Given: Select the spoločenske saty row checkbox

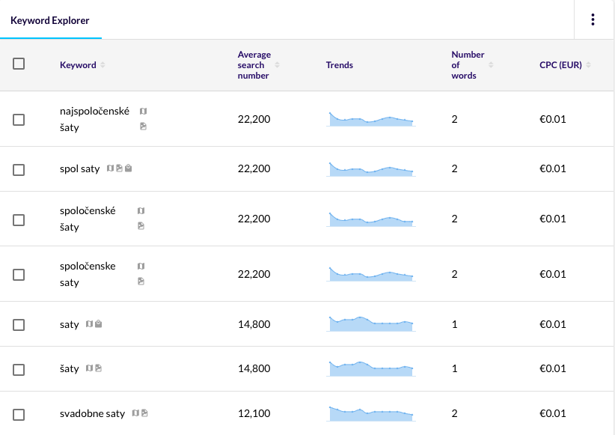Looking at the screenshot, I should tap(19, 275).
